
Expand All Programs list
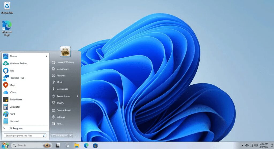coord(16,128)
